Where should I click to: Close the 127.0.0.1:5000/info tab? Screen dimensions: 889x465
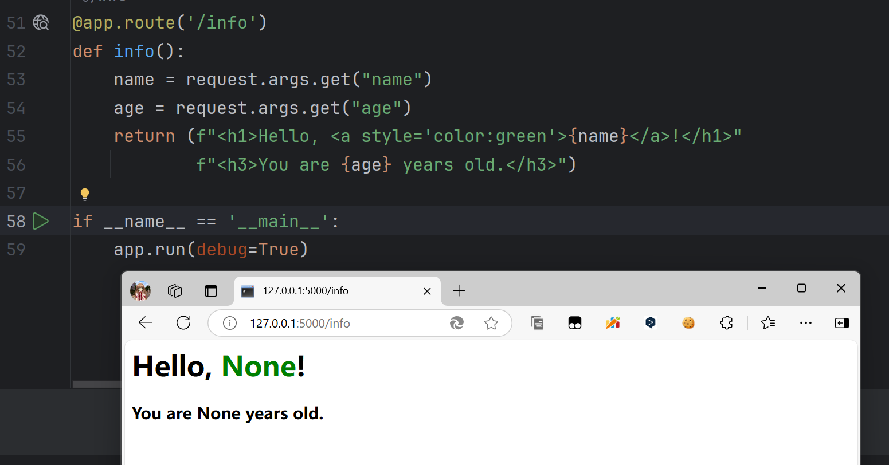point(427,291)
